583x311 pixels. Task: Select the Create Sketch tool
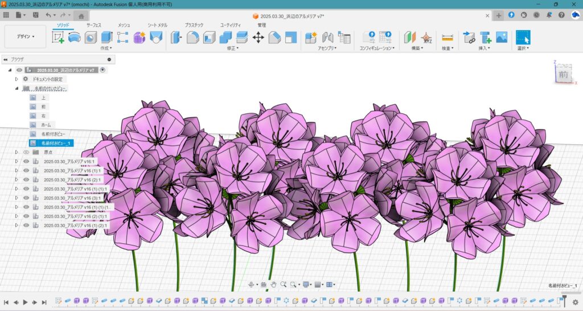(x=58, y=38)
